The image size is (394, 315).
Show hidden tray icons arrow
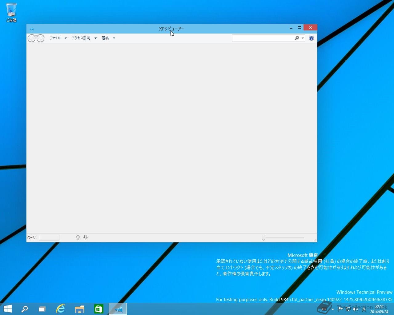point(332,309)
